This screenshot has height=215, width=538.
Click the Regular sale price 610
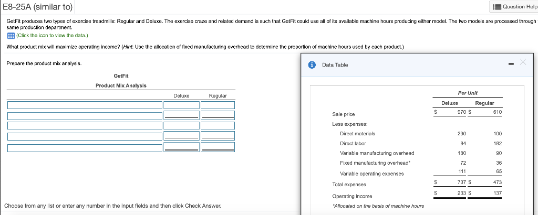[498, 112]
